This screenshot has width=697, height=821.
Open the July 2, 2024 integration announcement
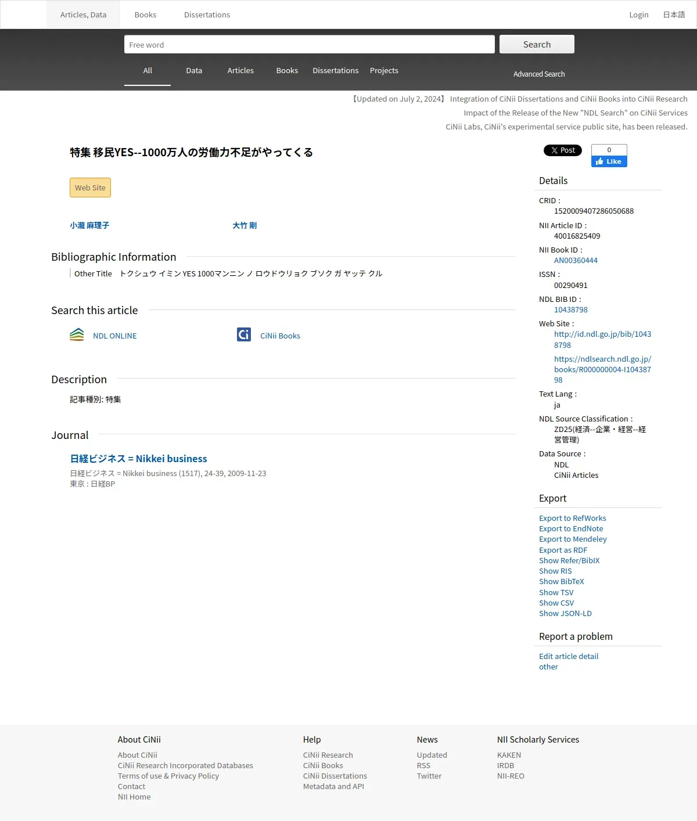[x=519, y=99]
